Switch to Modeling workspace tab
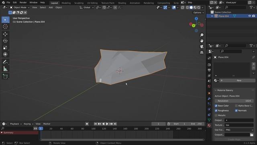 66,3
